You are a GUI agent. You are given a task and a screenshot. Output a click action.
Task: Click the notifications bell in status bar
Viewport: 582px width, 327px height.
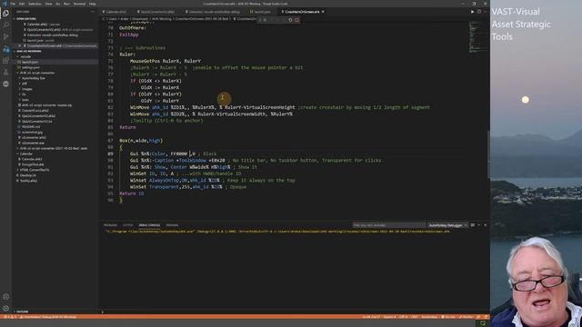pos(486,317)
